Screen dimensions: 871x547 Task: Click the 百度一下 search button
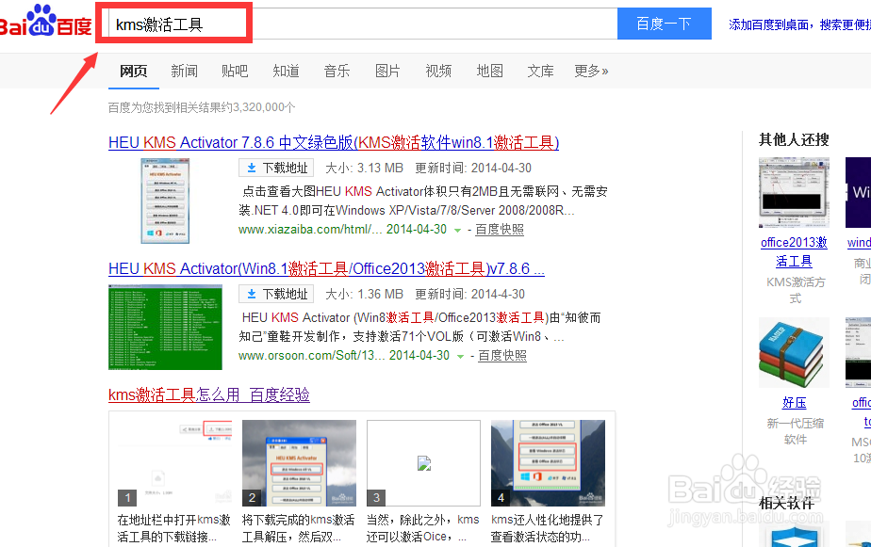[x=664, y=24]
